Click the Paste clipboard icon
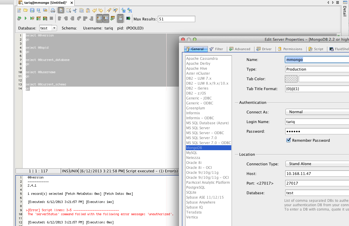349x226 pixels. tap(88, 10)
